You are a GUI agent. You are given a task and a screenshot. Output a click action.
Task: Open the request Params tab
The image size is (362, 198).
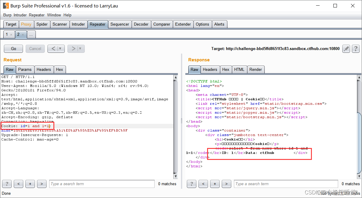(x=25, y=69)
